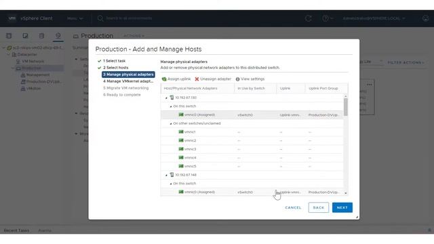The image size is (434, 244).
Task: Collapse host 10.192.67.148 in the adapter list
Action: click(x=166, y=175)
